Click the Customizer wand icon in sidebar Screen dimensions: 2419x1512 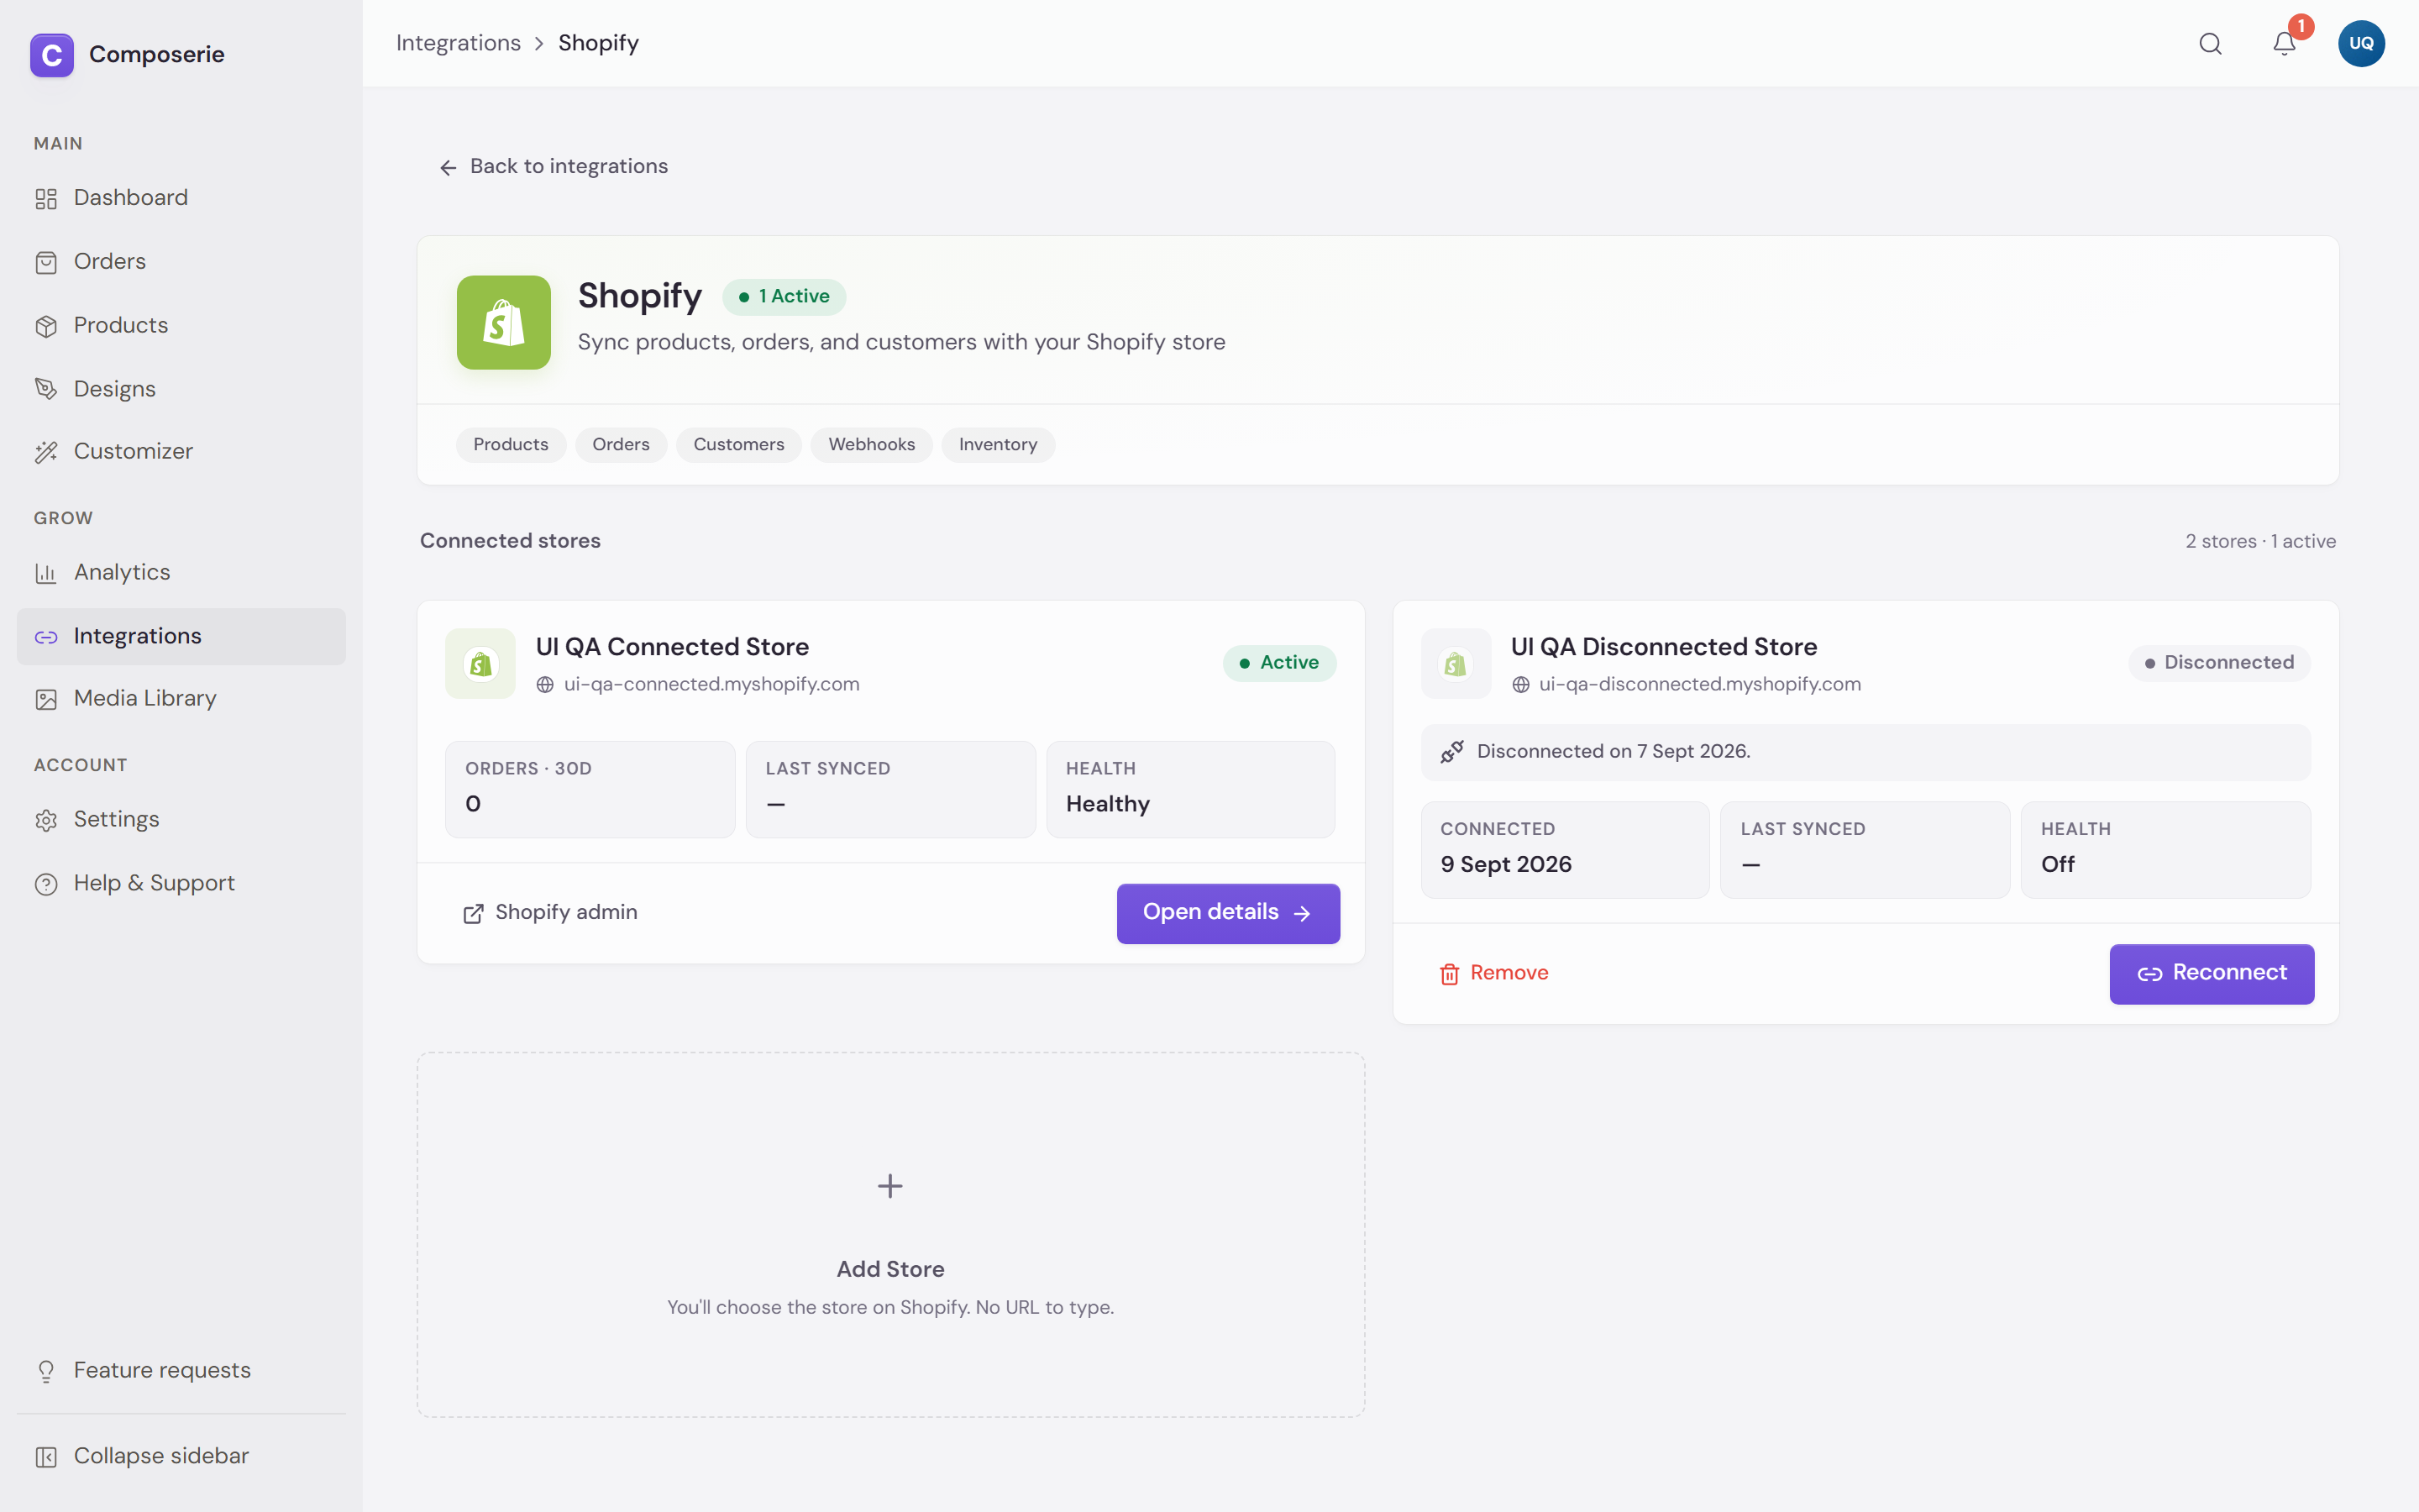[46, 452]
